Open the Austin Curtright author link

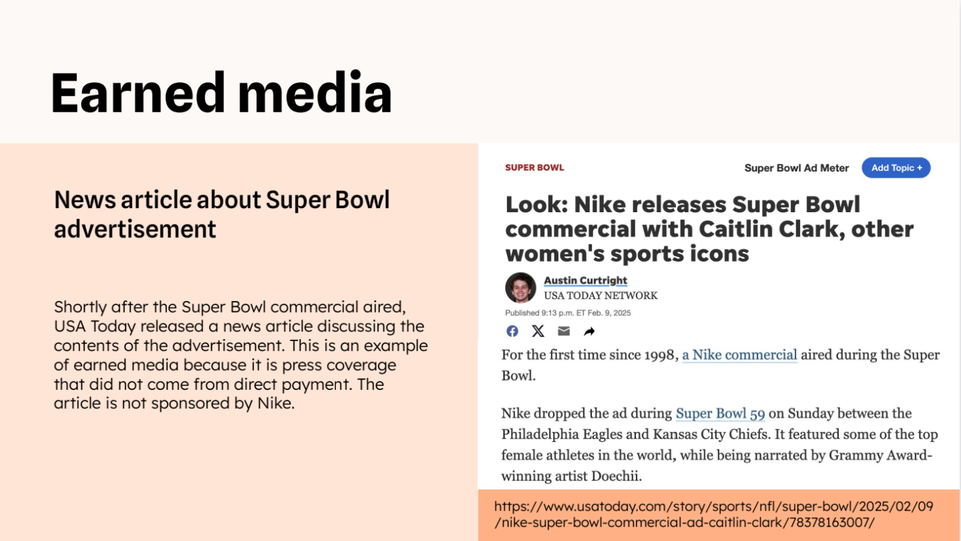point(585,280)
